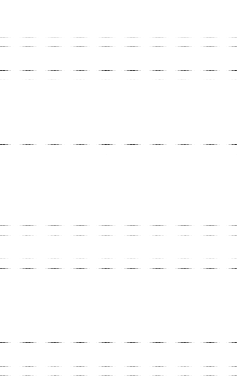Click the narrow band inside the third dotted pair

point(118,149)
